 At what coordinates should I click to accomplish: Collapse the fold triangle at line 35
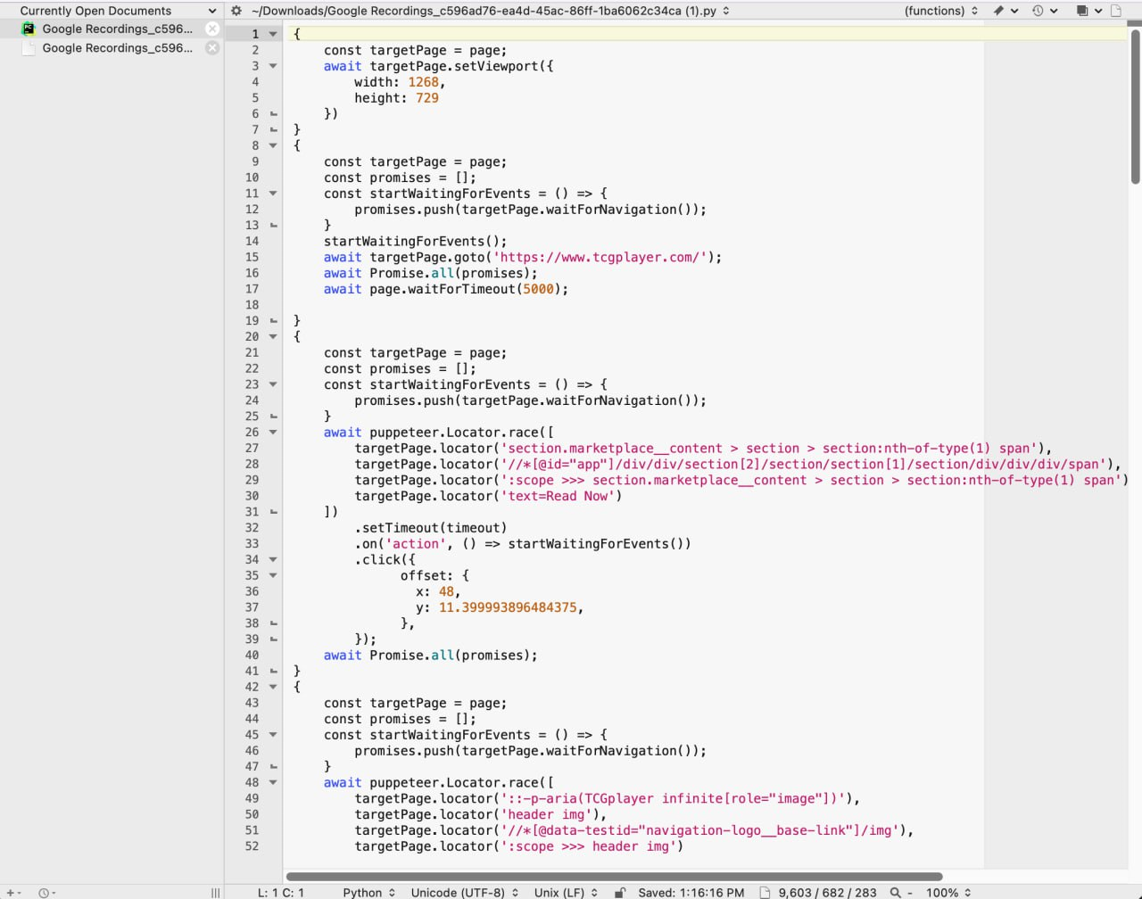pos(273,575)
